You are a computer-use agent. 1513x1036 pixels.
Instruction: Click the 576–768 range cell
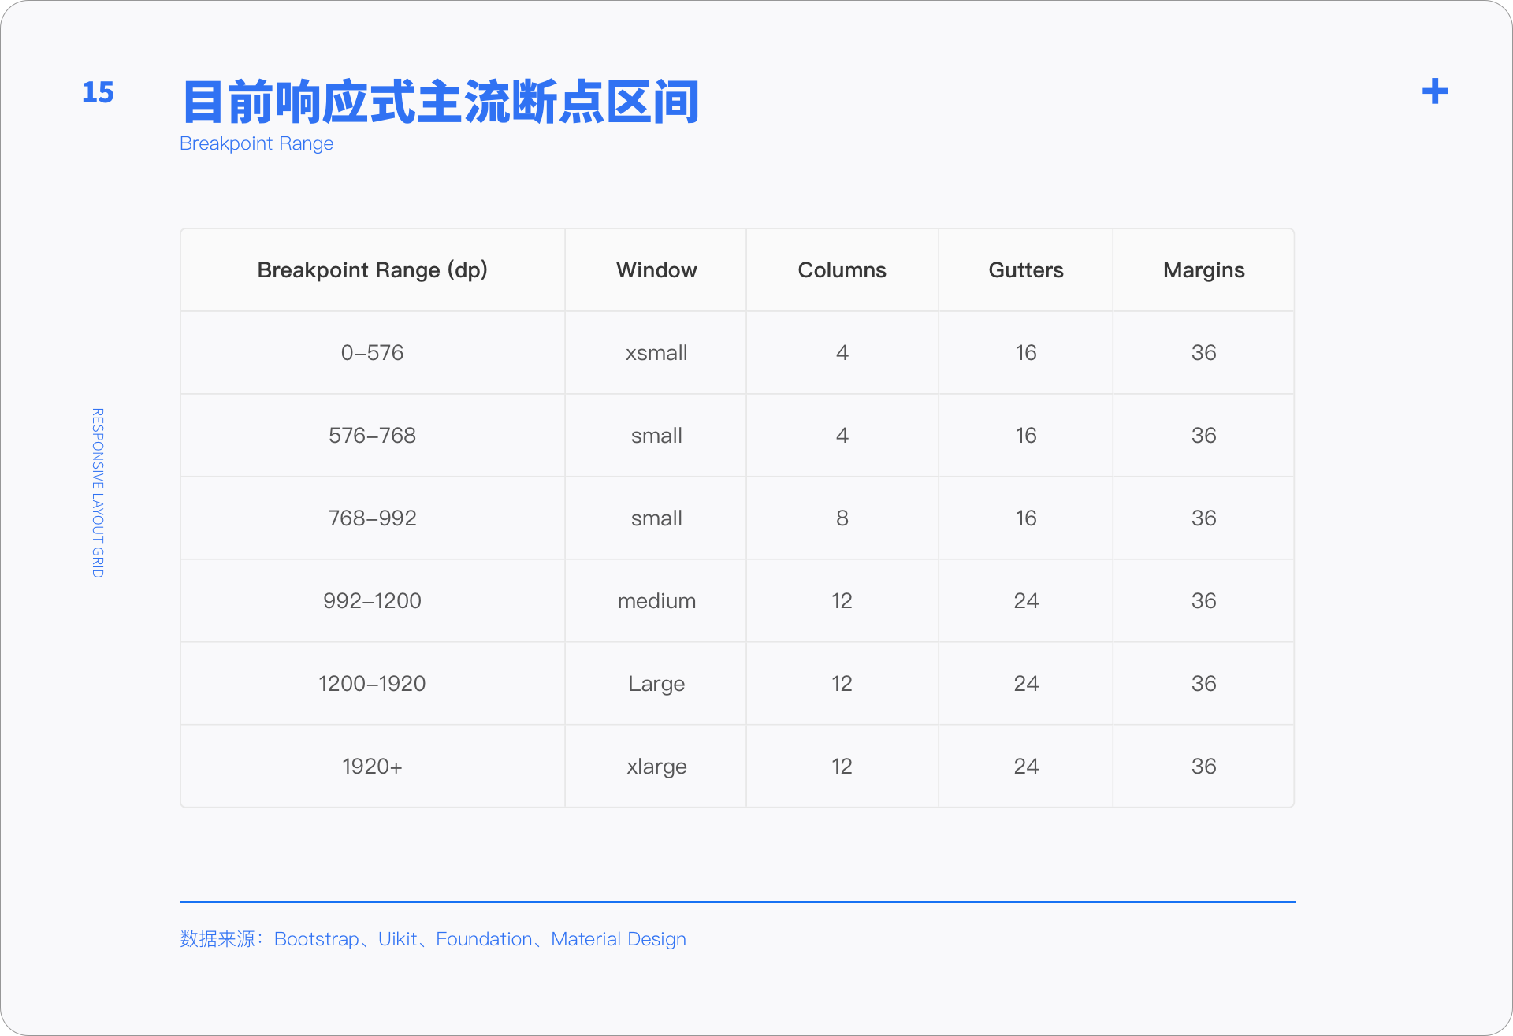(372, 436)
